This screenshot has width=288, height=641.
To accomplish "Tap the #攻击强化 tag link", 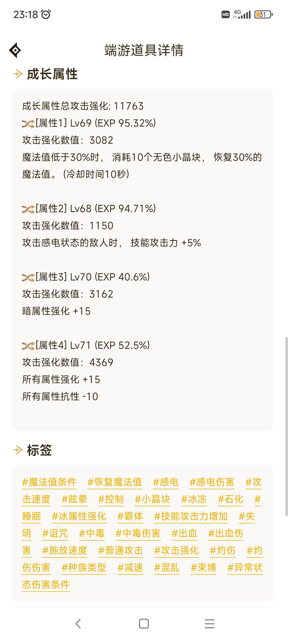I will pyautogui.click(x=176, y=550).
